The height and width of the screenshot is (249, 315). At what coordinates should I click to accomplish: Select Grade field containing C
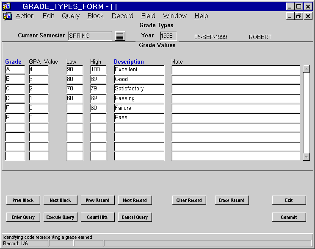click(x=15, y=89)
